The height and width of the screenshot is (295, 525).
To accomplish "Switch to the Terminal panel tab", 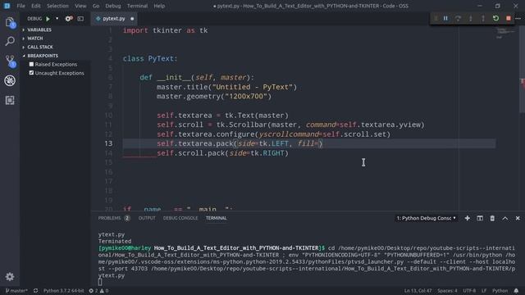I will point(216,218).
